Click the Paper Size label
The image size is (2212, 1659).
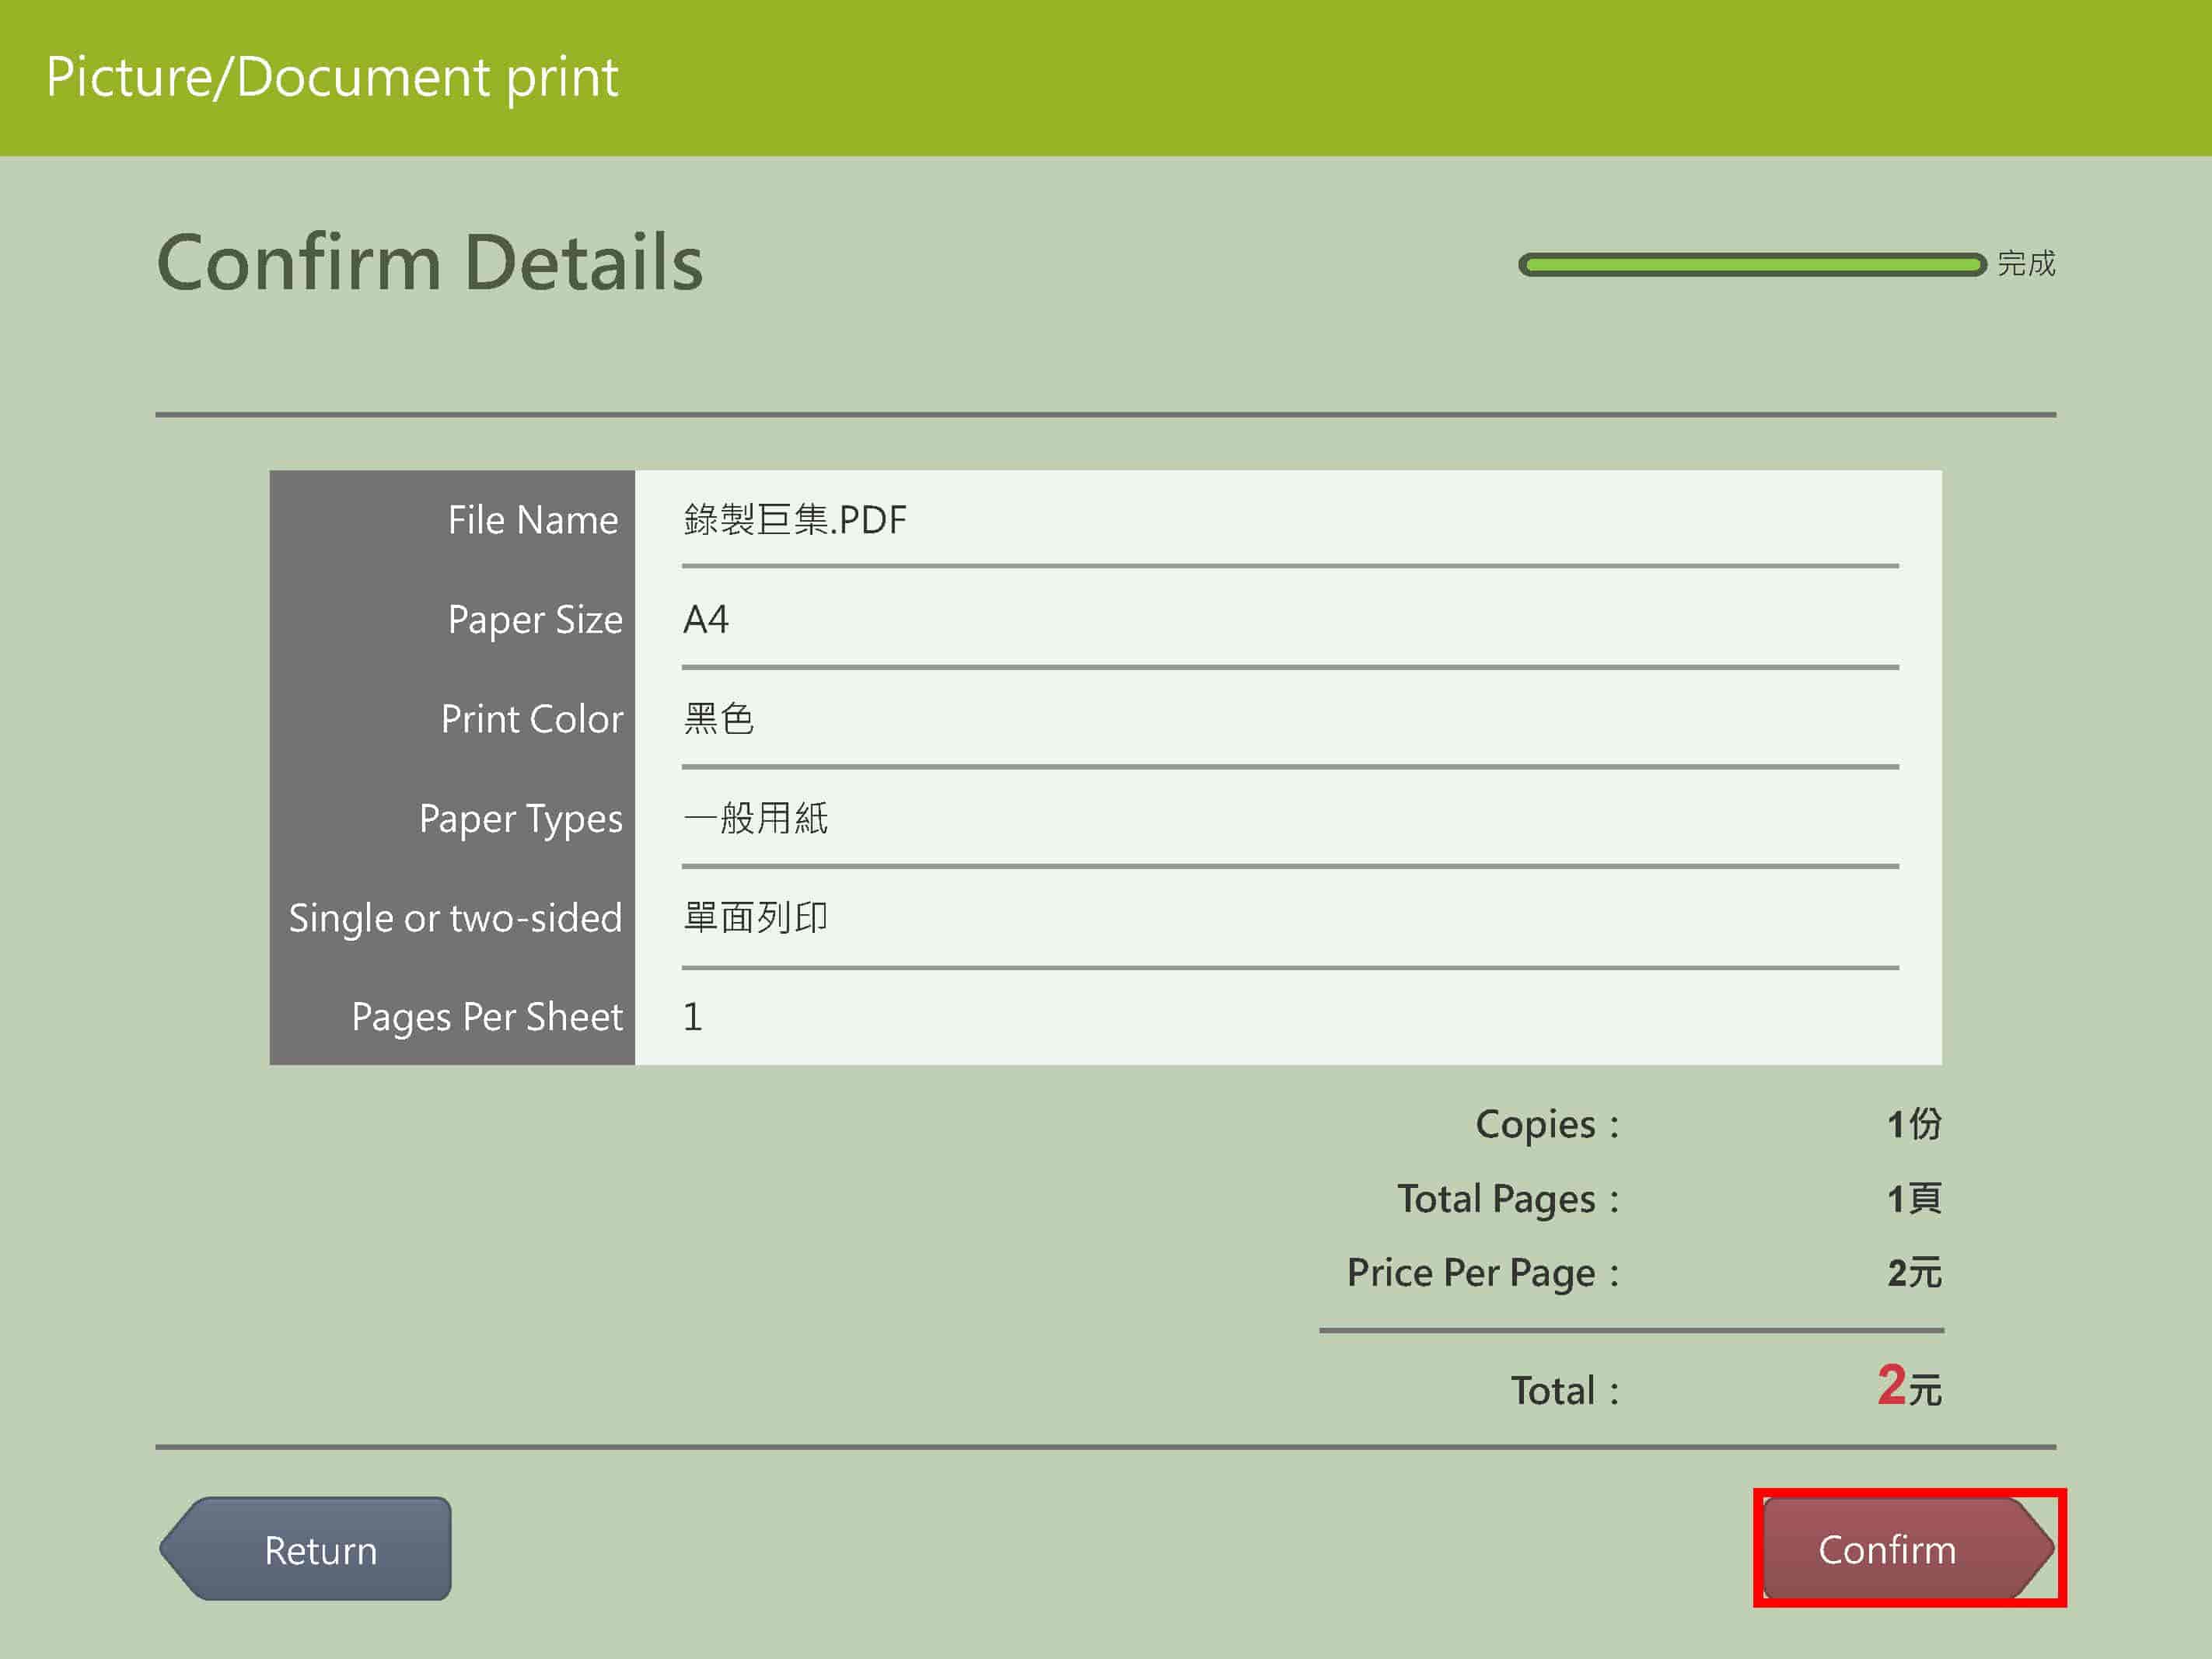pyautogui.click(x=535, y=621)
